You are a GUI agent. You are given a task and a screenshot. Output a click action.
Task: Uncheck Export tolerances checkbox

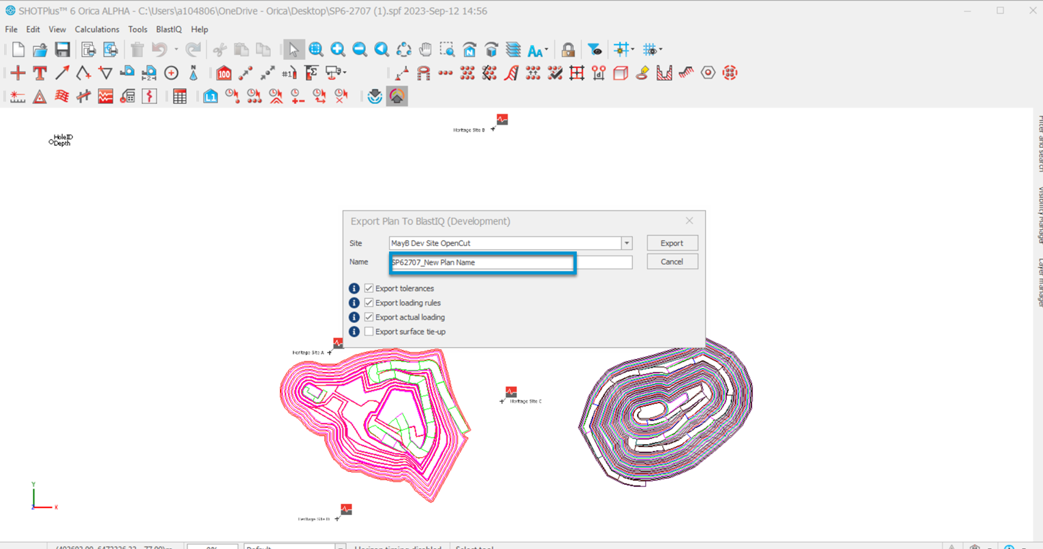369,288
